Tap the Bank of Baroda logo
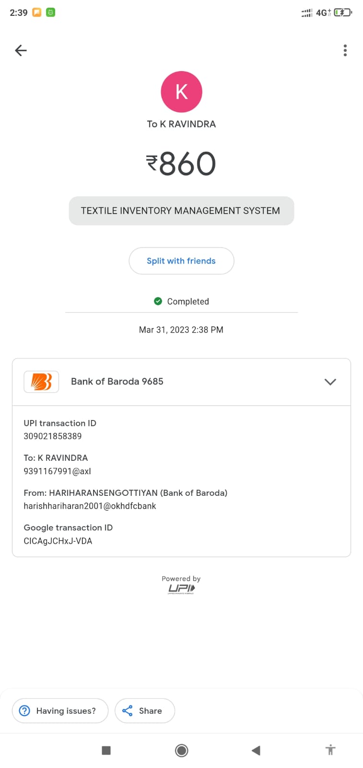This screenshot has width=363, height=768. pyautogui.click(x=41, y=382)
